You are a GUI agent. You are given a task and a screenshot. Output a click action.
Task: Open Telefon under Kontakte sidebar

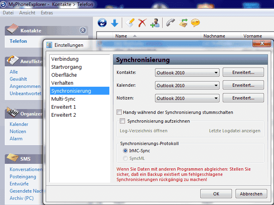18,41
